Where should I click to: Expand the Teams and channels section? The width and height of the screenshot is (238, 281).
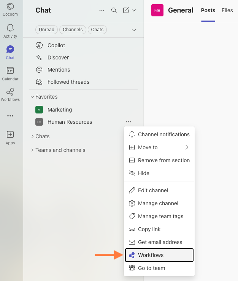pyautogui.click(x=32, y=150)
